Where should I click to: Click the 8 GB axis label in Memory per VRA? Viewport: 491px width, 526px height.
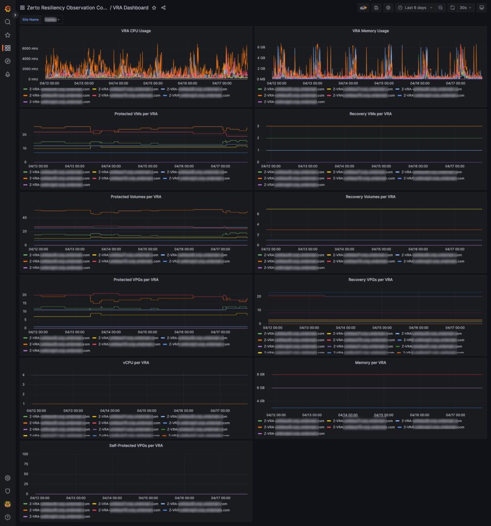pos(260,374)
